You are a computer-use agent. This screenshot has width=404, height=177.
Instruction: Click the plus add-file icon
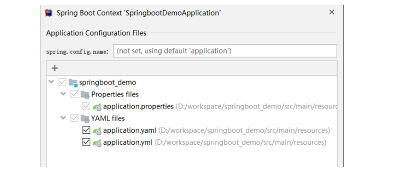[55, 68]
